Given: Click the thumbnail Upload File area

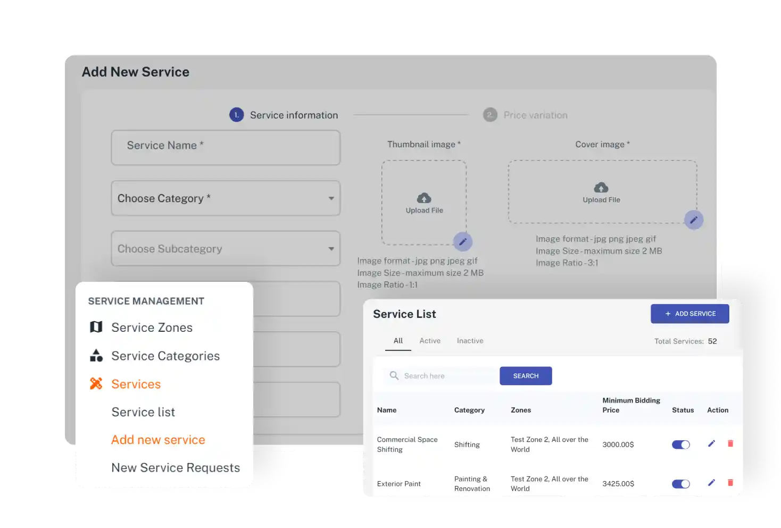Looking at the screenshot, I should coord(424,203).
